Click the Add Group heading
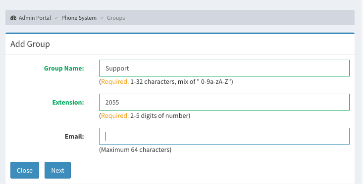Screen dimensions: 363x184 [x=30, y=44]
